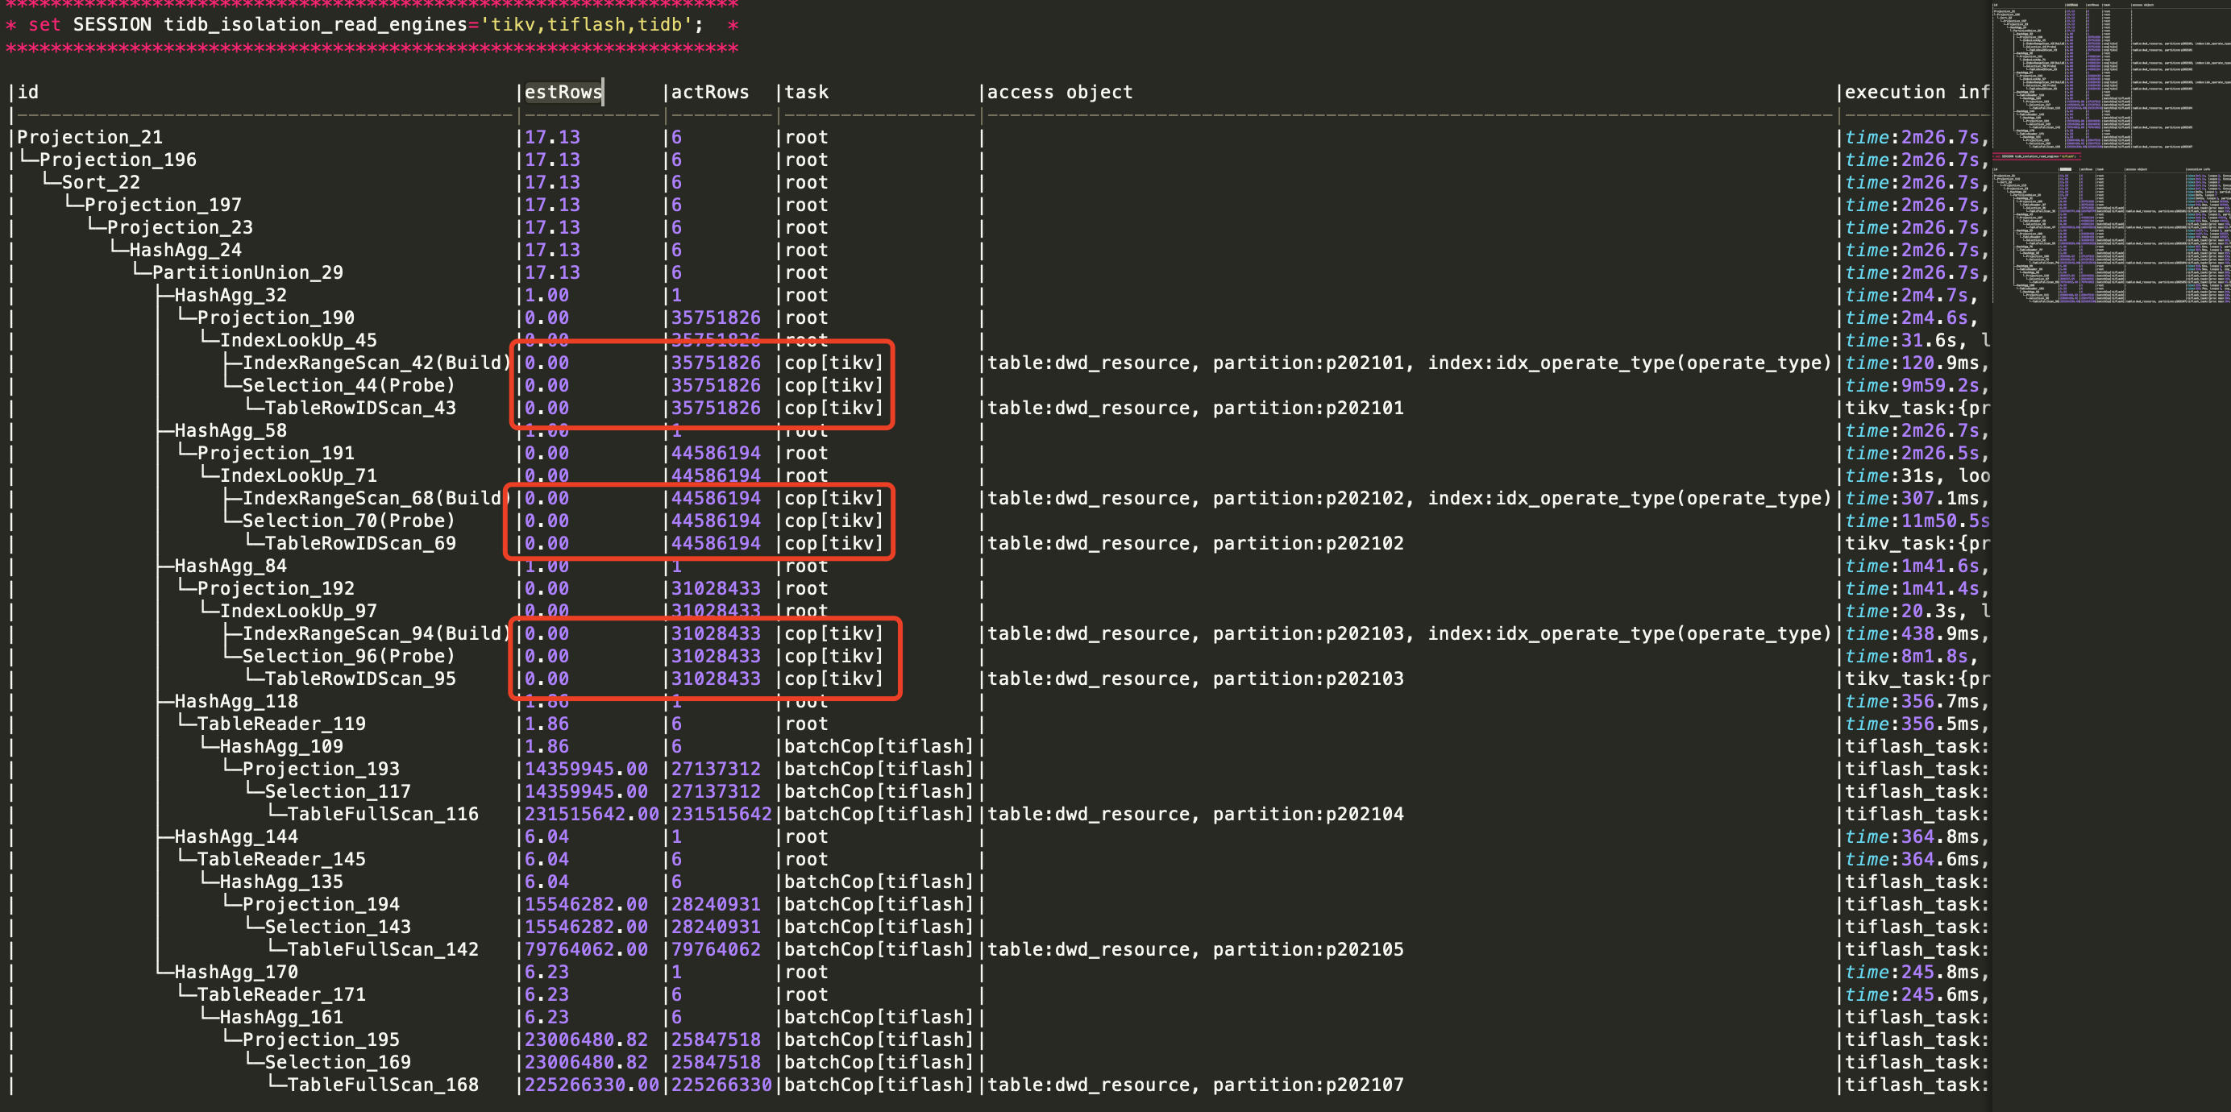Select the Projection_21 root node
This screenshot has width=2231, height=1112.
point(90,137)
